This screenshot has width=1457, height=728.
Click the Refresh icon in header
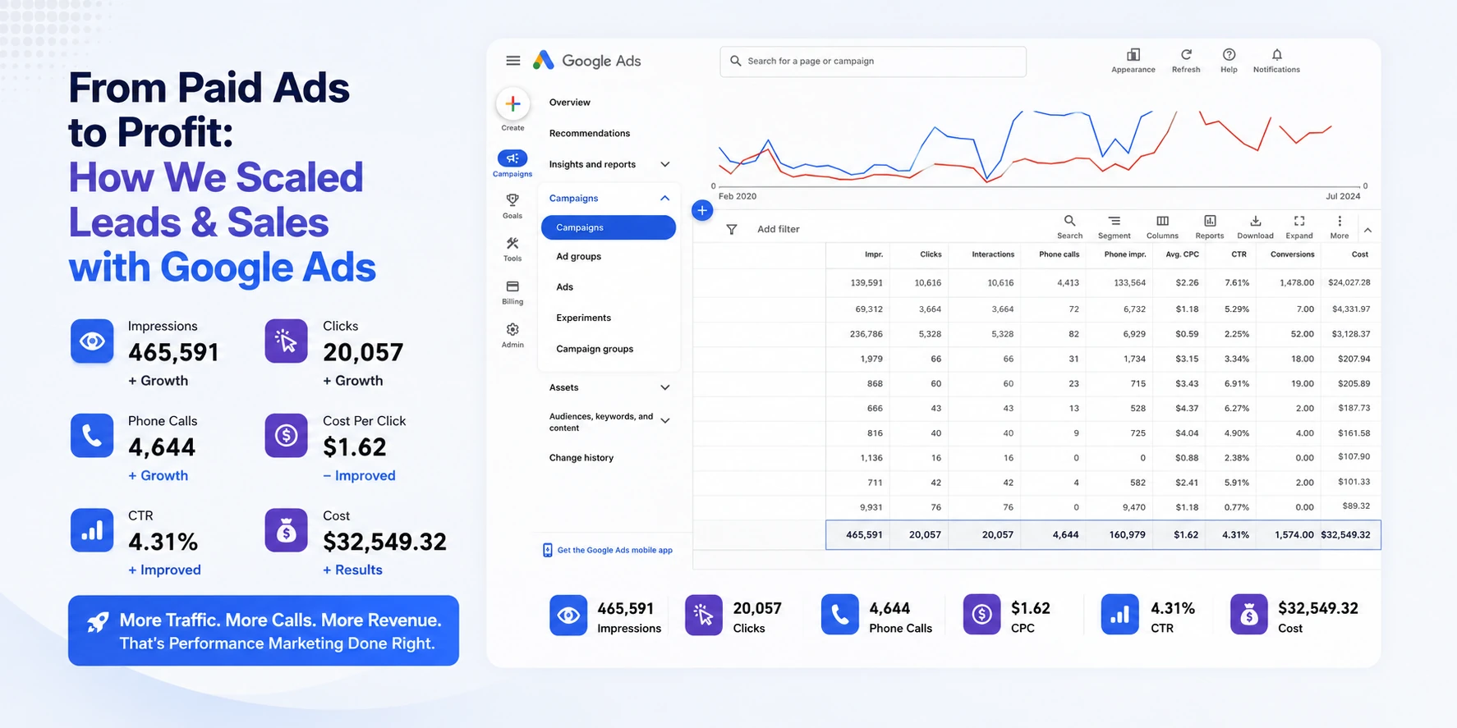tap(1186, 55)
